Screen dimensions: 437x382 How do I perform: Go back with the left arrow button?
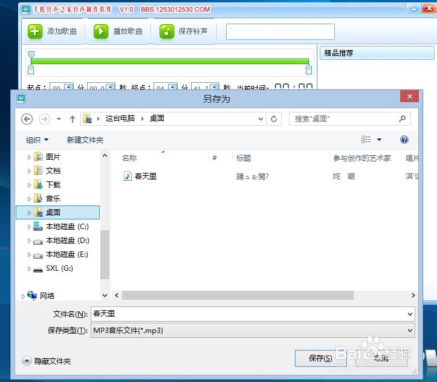[27, 119]
